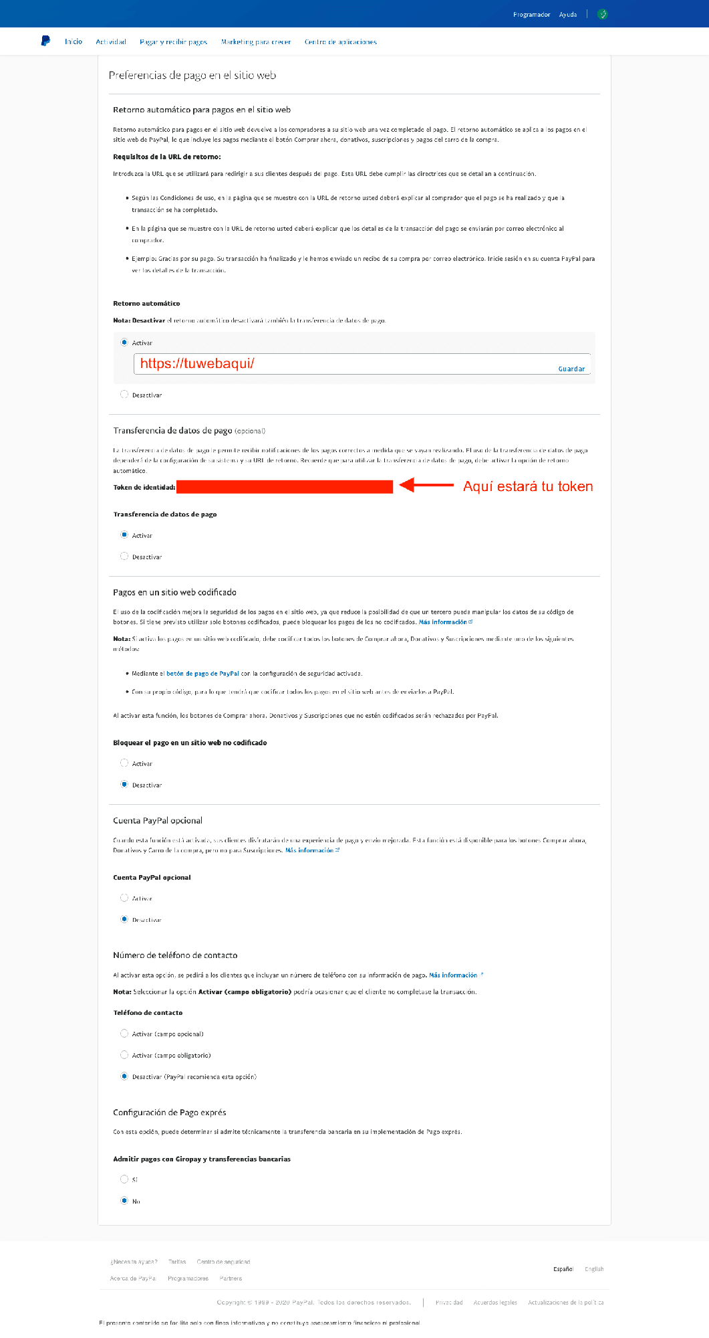Open Más información link under Pagos codificado
The image size is (709, 1338).
click(x=445, y=622)
